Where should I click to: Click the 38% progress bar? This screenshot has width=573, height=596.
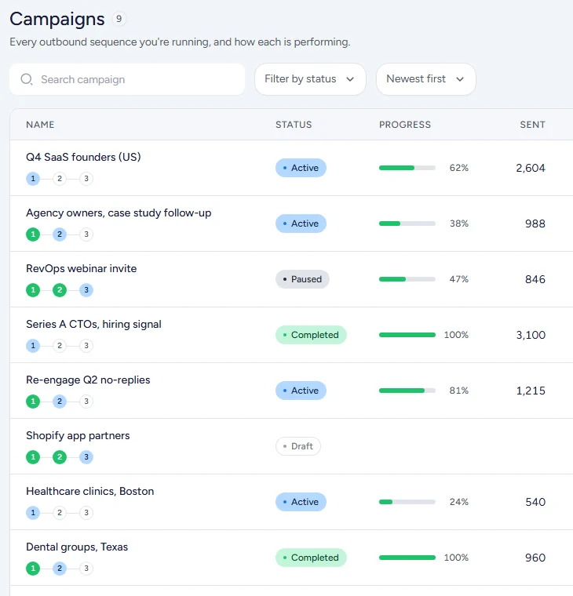(x=407, y=223)
